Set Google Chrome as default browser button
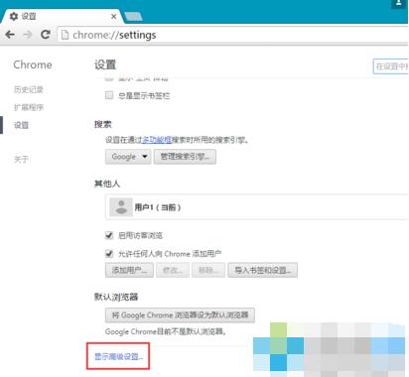 [180, 314]
